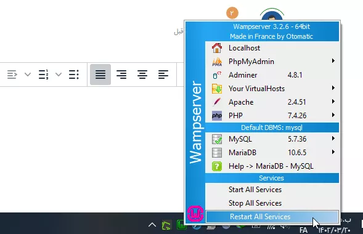Click the Adminer database icon
The width and height of the screenshot is (363, 234).
[x=217, y=75]
